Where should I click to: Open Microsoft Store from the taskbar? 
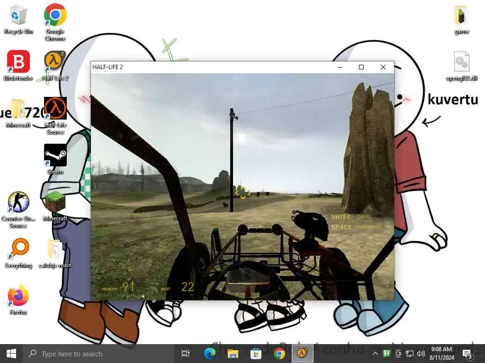256,354
